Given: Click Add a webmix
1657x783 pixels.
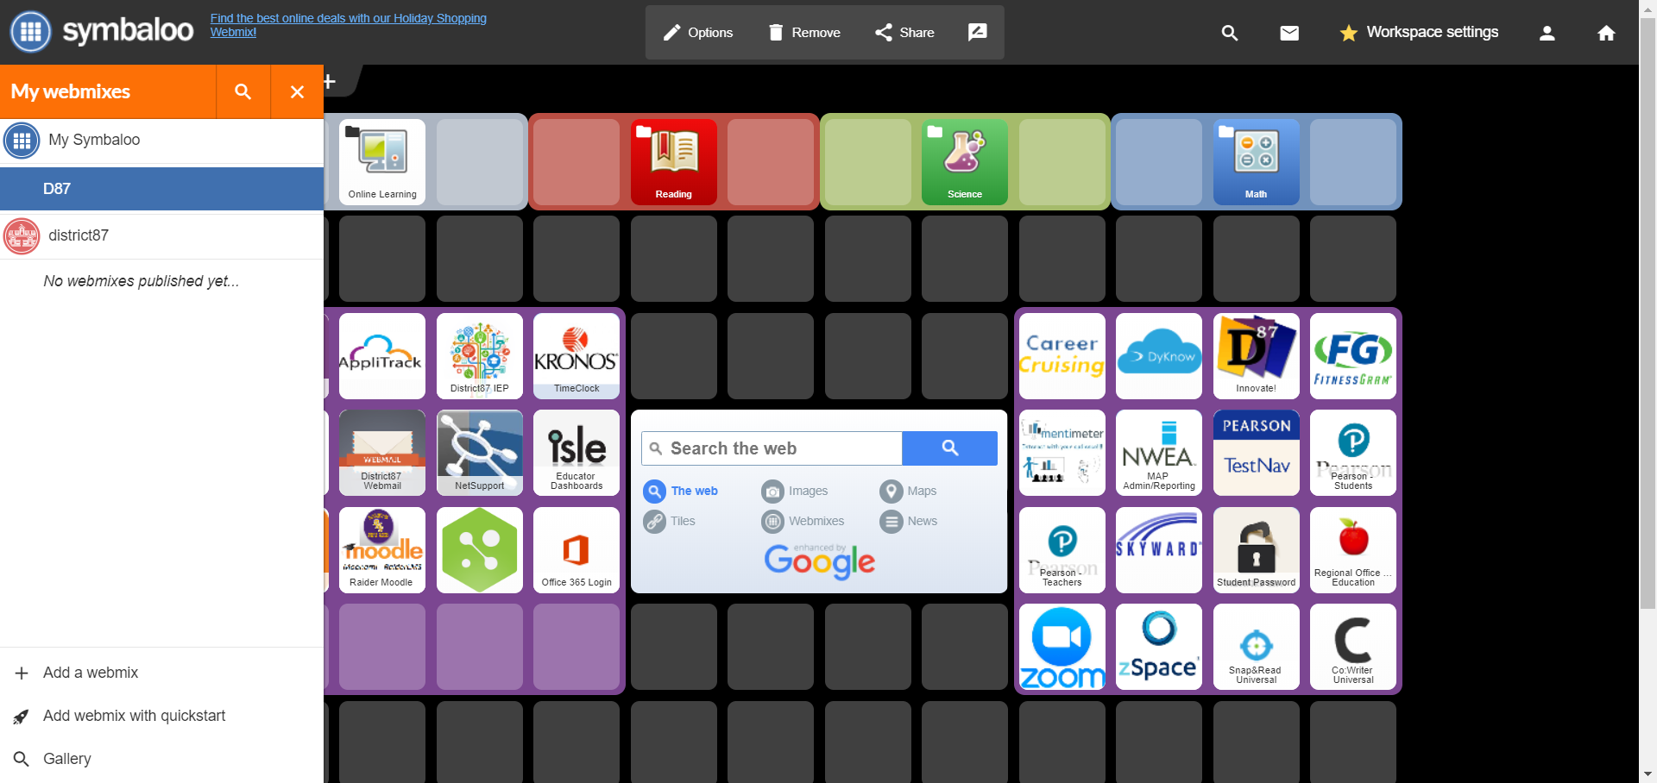Looking at the screenshot, I should pos(161,673).
